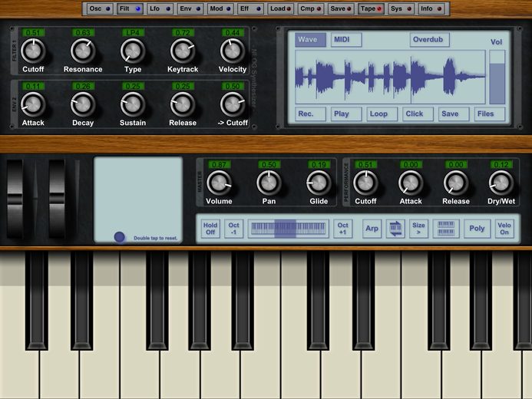Viewport: 532px width, 399px height.
Task: Click the keyboard swap arrows icon
Action: point(395,229)
